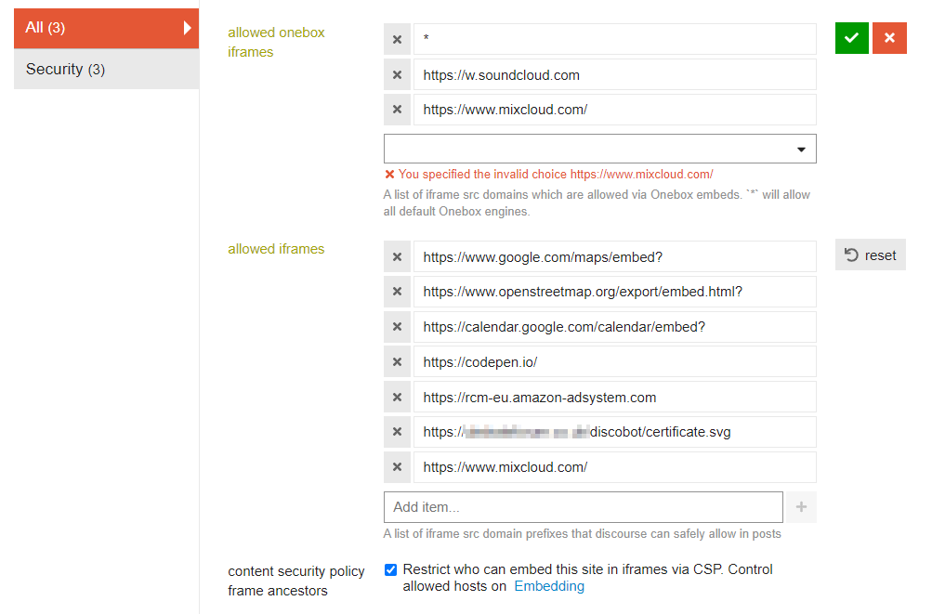Click the https://w.soundcloud.com value field

pos(614,75)
